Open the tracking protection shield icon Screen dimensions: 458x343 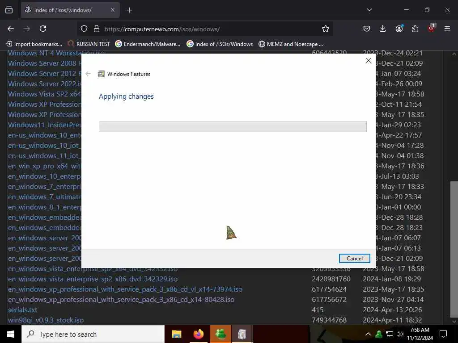pos(84,29)
